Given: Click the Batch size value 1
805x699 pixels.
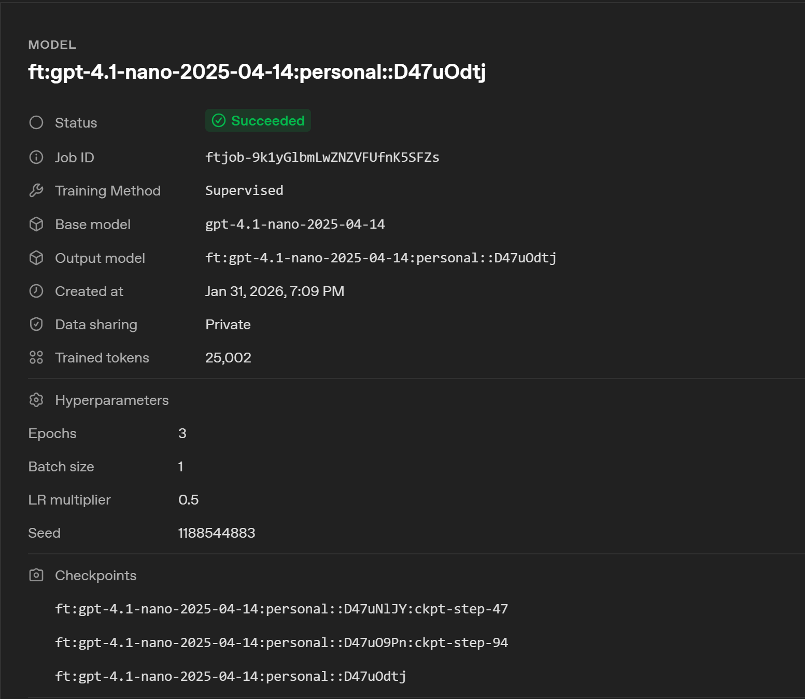Looking at the screenshot, I should 180,466.
